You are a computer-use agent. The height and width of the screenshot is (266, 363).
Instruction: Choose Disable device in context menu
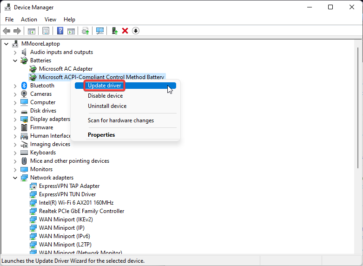(125, 96)
